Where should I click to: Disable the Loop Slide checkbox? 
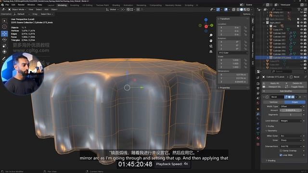[281, 155]
